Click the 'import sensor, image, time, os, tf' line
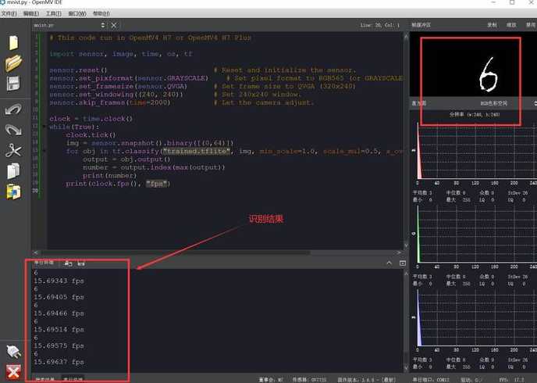The height and width of the screenshot is (383, 537). coord(121,54)
